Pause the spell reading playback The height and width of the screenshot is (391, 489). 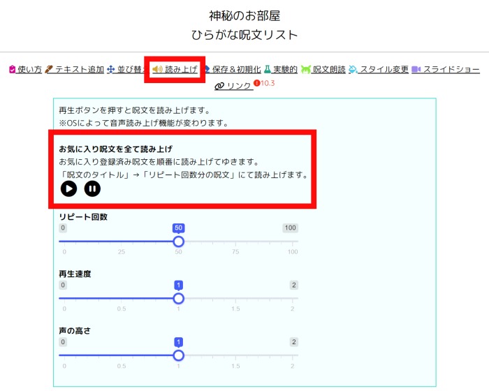click(92, 189)
